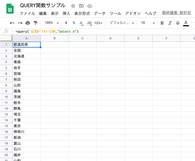Open the text color picker

pyautogui.click(x=186, y=23)
